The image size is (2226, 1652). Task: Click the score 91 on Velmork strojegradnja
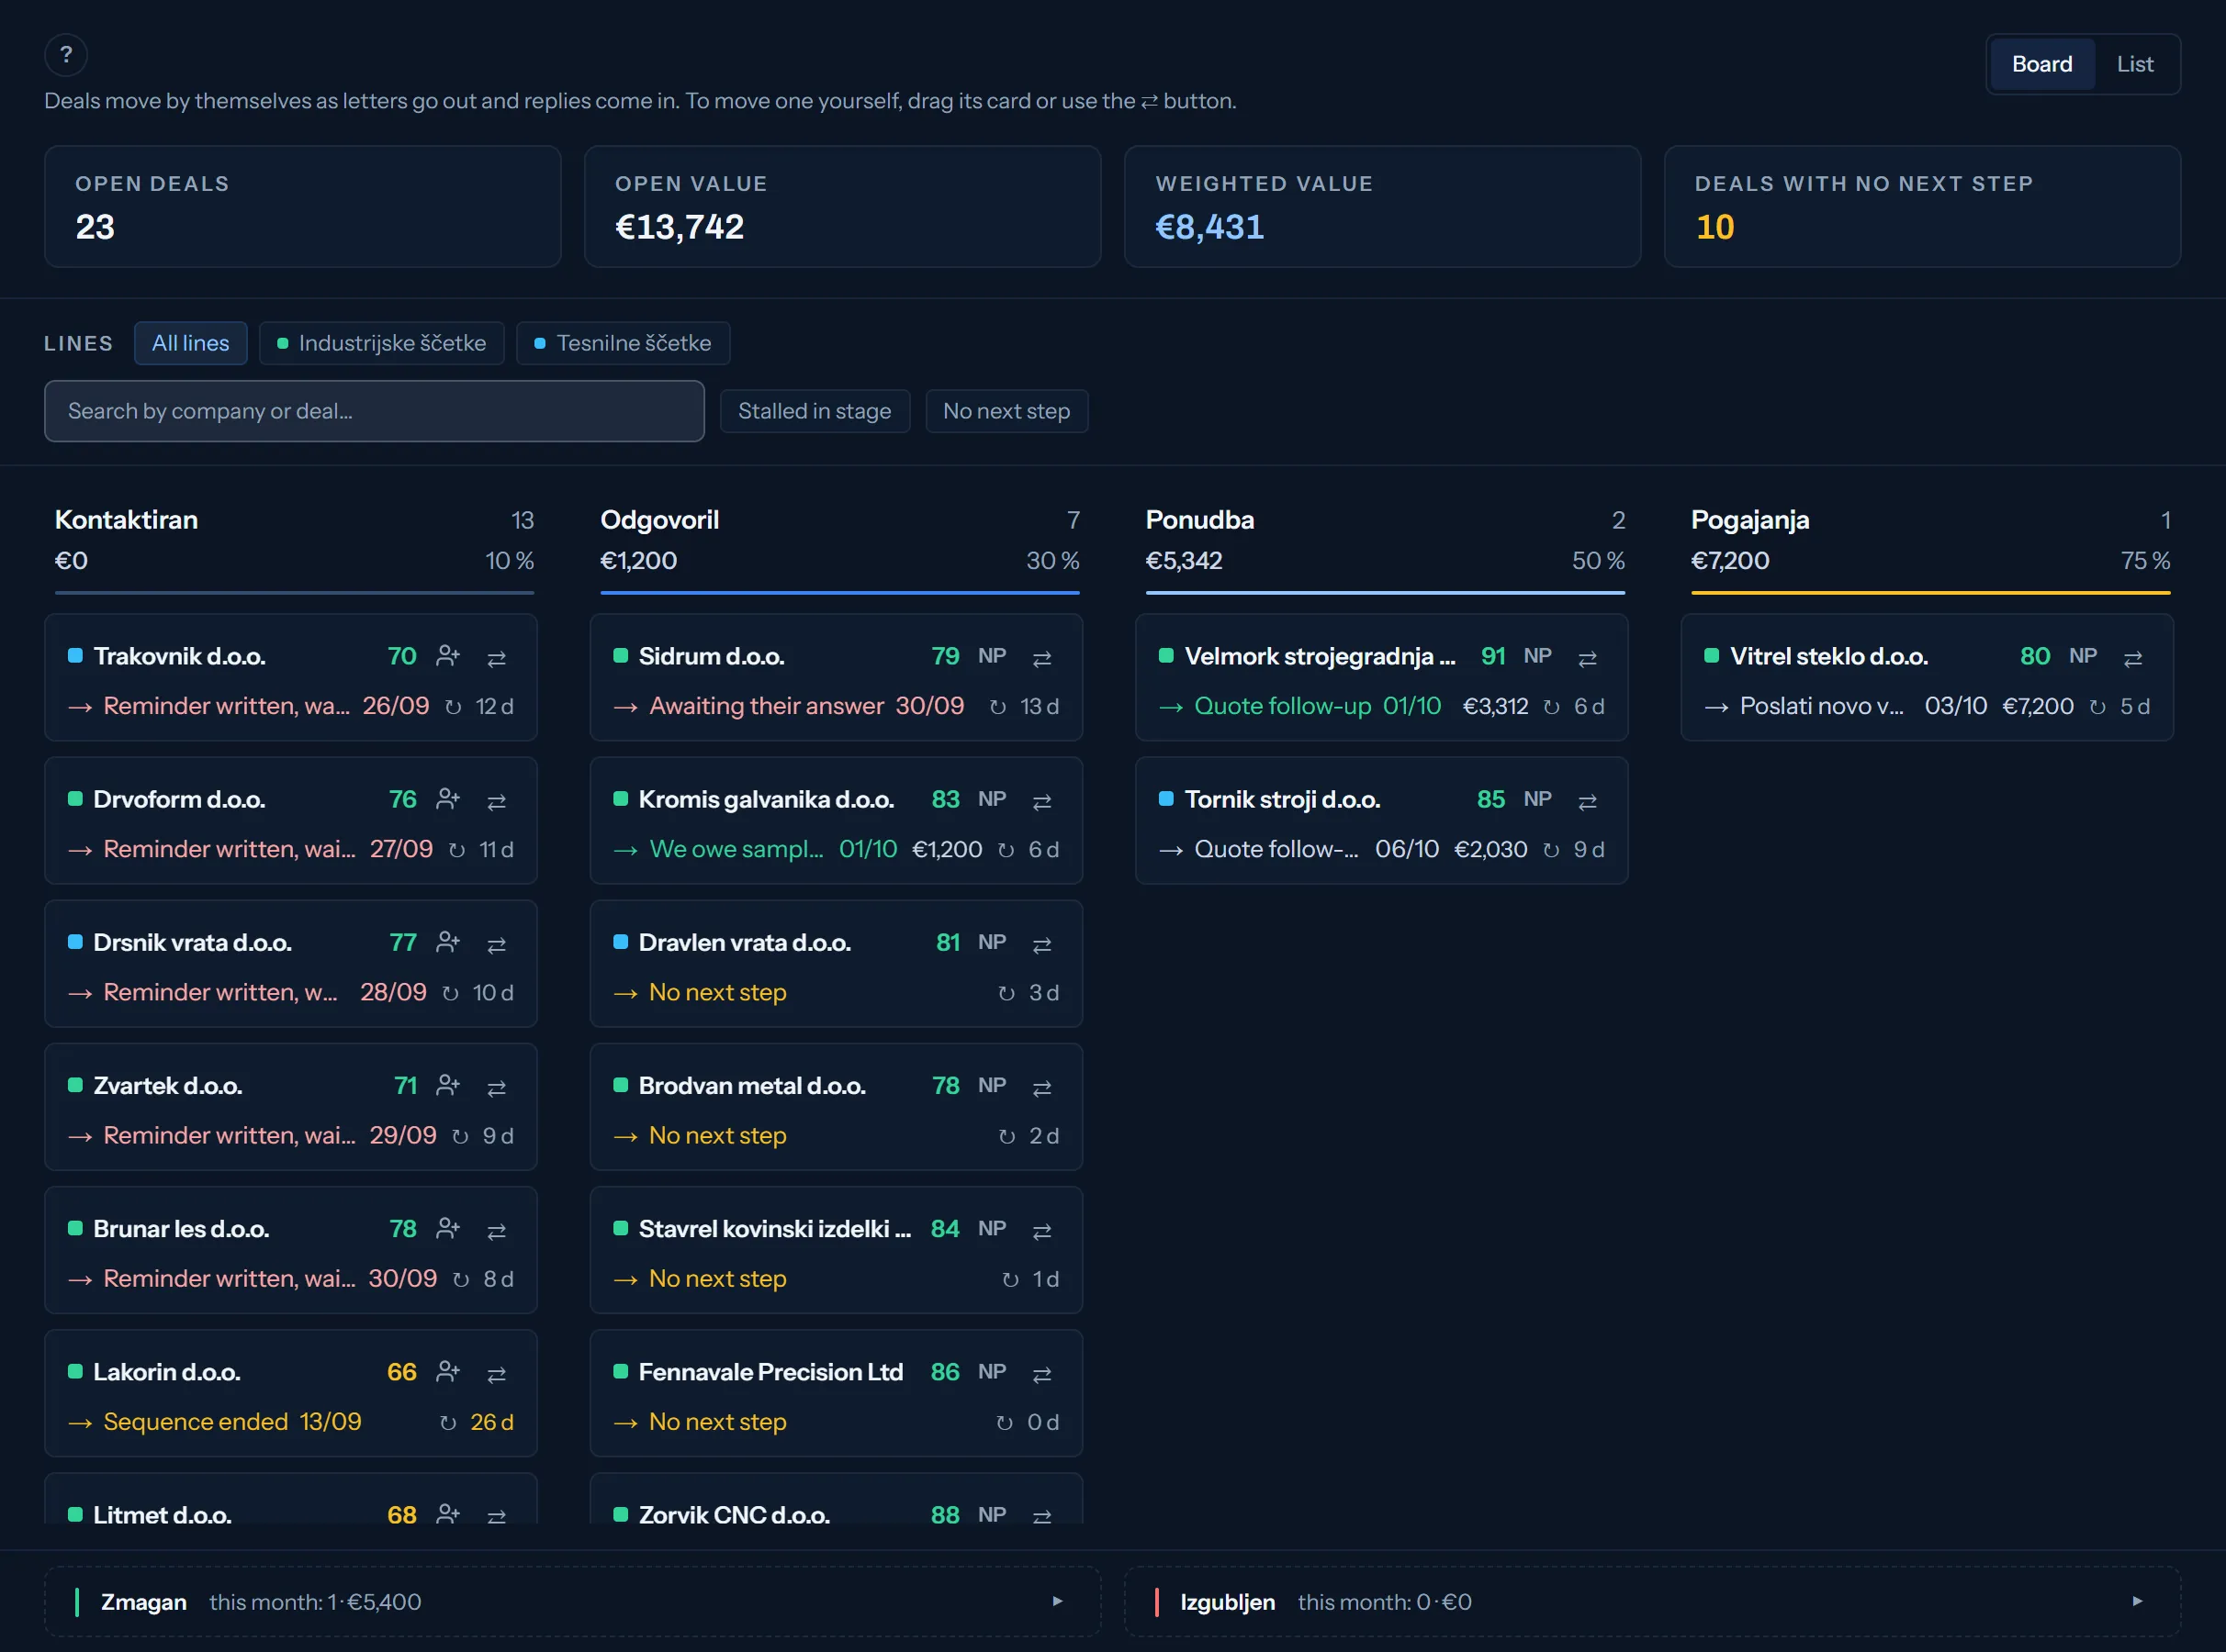(x=1492, y=656)
